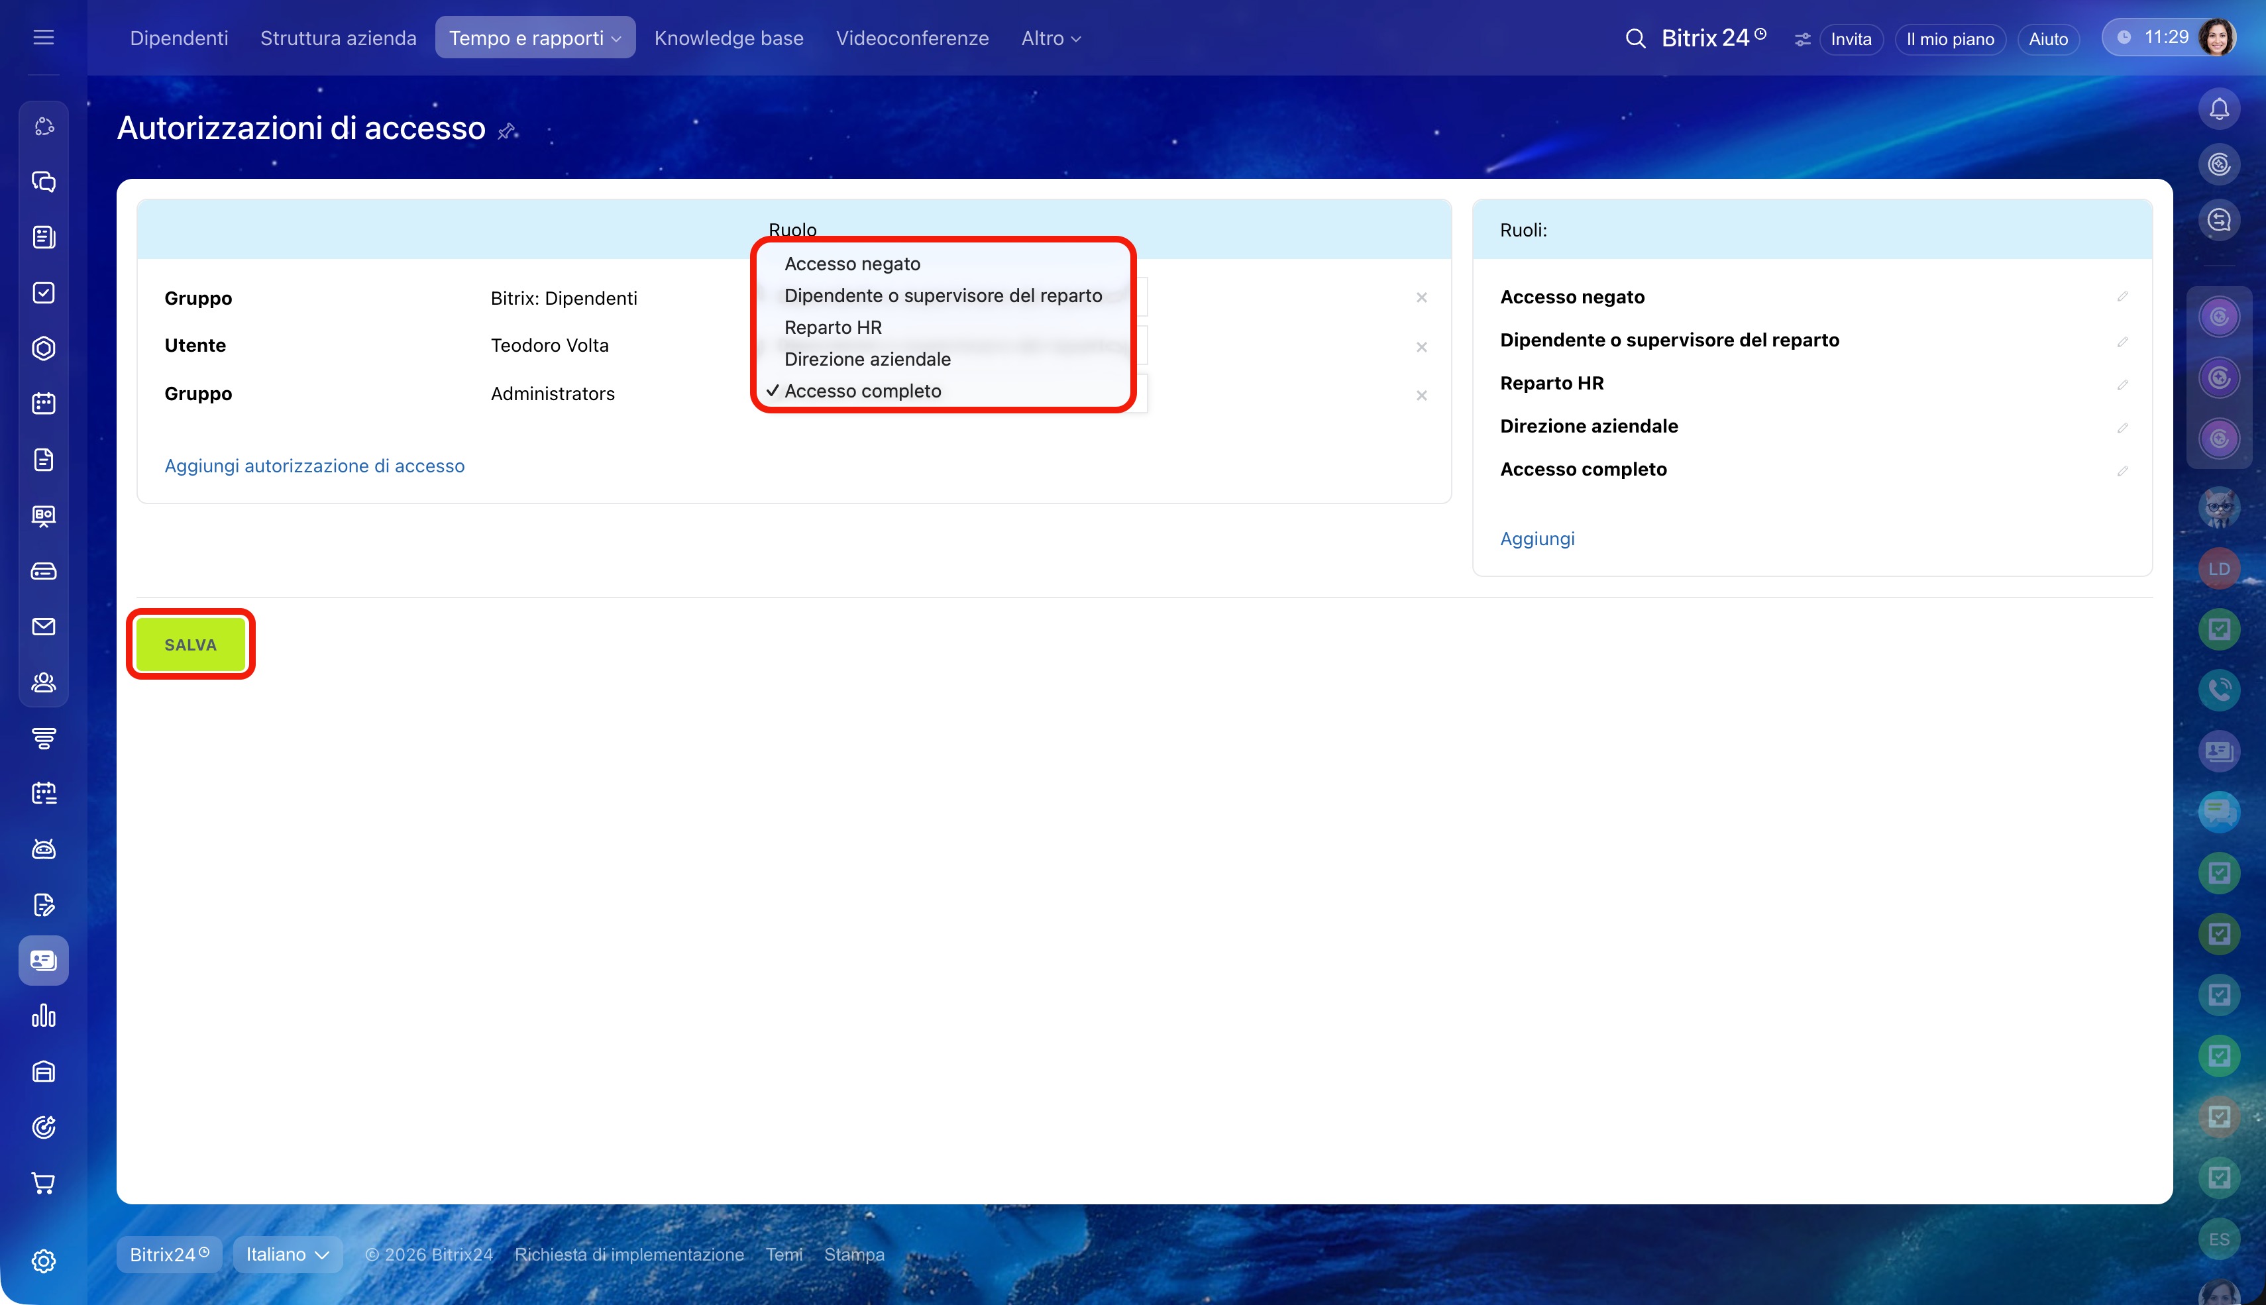The width and height of the screenshot is (2266, 1305).
Task: Expand the Tempo e rapporti dropdown
Action: 535,38
